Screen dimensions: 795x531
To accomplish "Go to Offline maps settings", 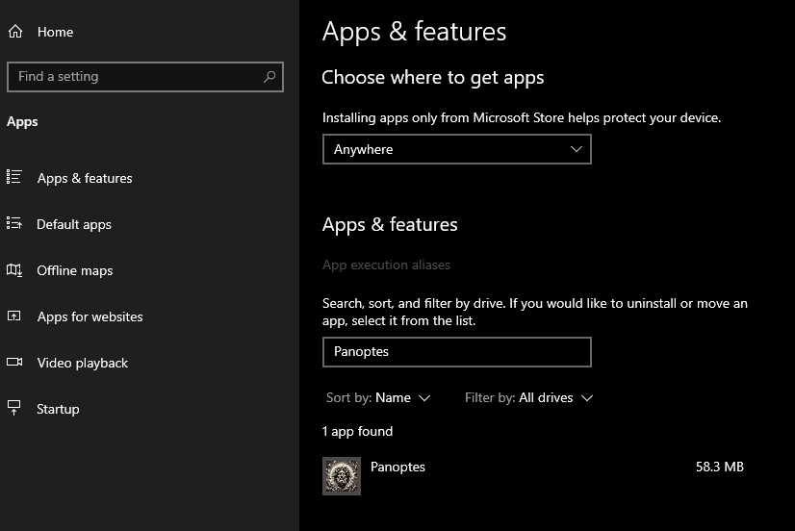I will 75,270.
